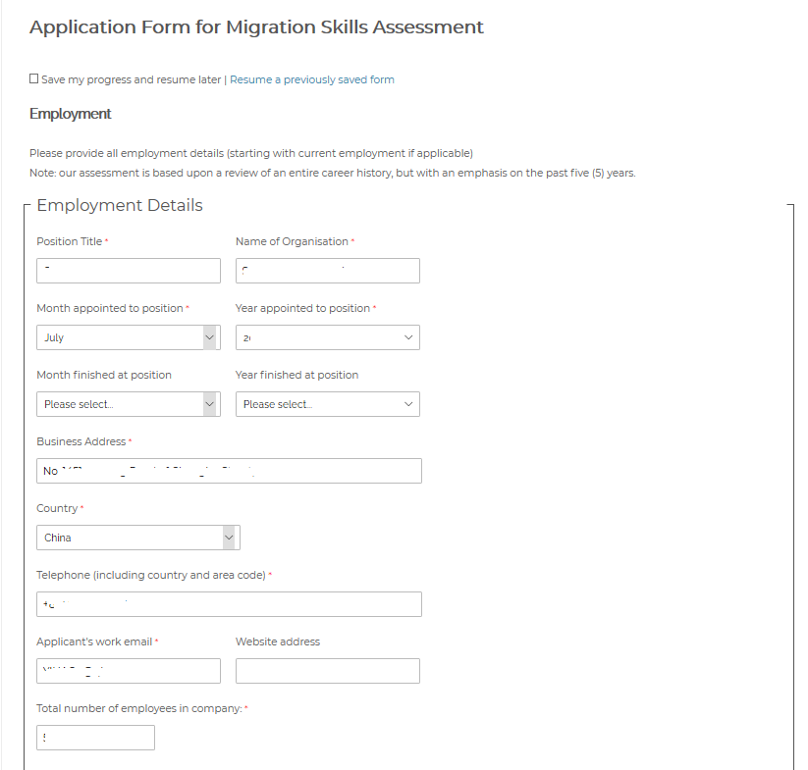Open the 'Month appointed to position' dropdown

(128, 337)
